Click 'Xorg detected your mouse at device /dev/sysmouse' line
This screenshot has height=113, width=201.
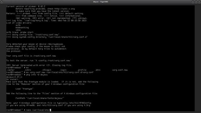pos(35,44)
